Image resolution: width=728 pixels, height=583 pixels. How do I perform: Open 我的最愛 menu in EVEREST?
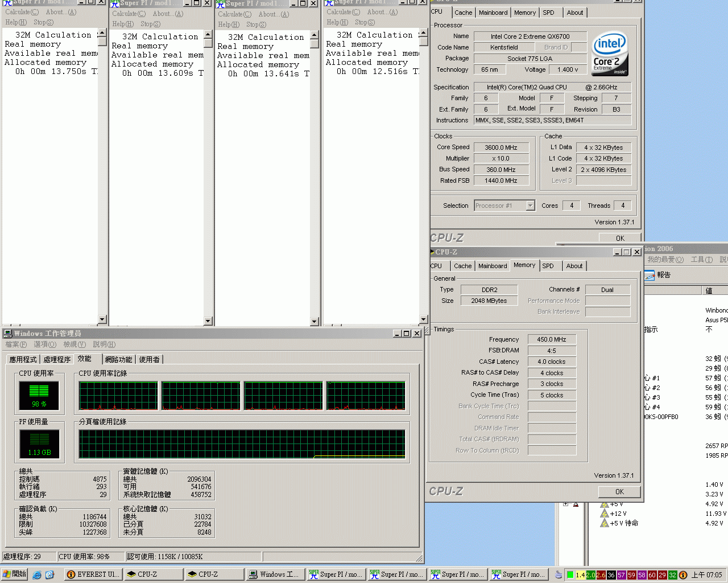click(x=665, y=260)
